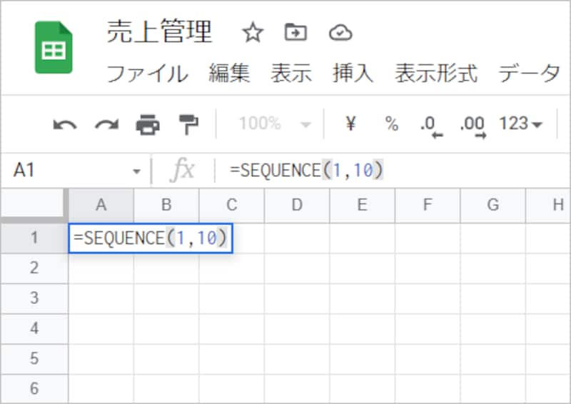This screenshot has height=404, width=571.
Task: Increase decimal places button
Action: (x=473, y=127)
